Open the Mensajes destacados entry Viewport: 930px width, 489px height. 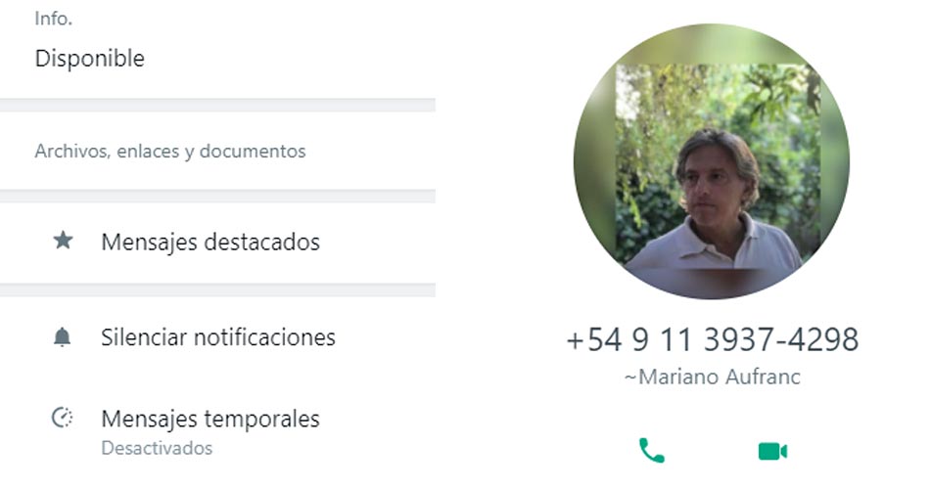pyautogui.click(x=217, y=243)
